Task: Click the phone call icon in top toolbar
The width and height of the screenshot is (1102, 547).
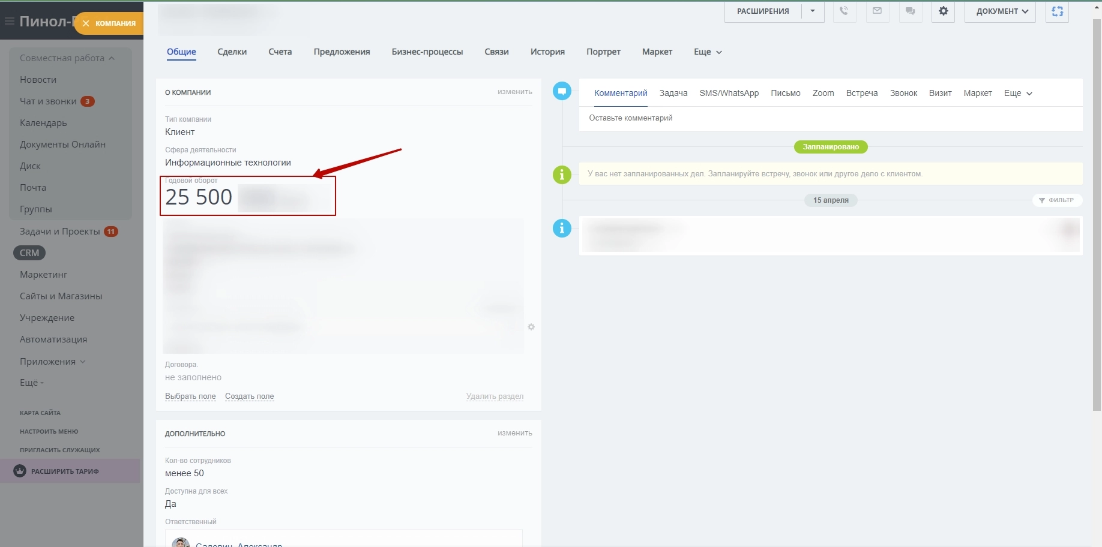Action: pos(844,11)
